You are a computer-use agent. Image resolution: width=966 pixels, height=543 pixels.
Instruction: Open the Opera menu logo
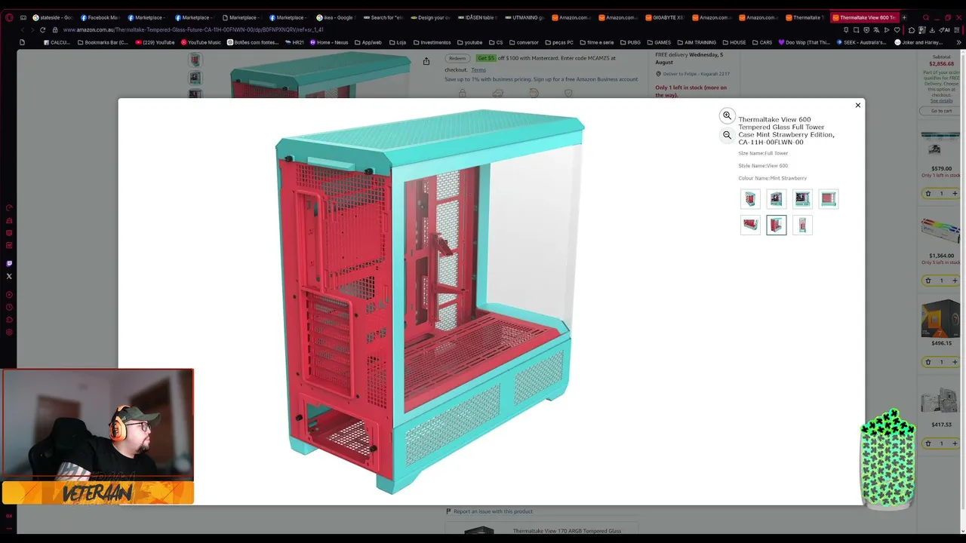(9, 17)
